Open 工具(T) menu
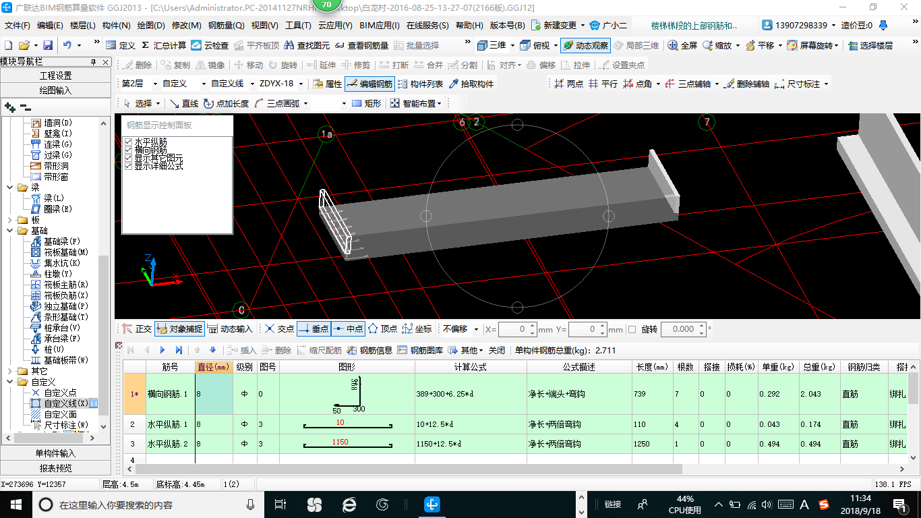Viewport: 921px width, 518px height. tap(298, 26)
